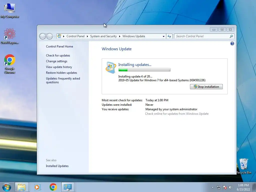Open the network tray icon

coord(218,187)
